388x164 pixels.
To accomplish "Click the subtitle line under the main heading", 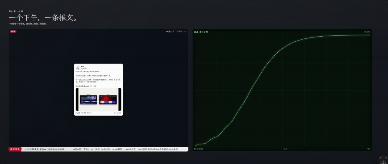I will 28,24.
